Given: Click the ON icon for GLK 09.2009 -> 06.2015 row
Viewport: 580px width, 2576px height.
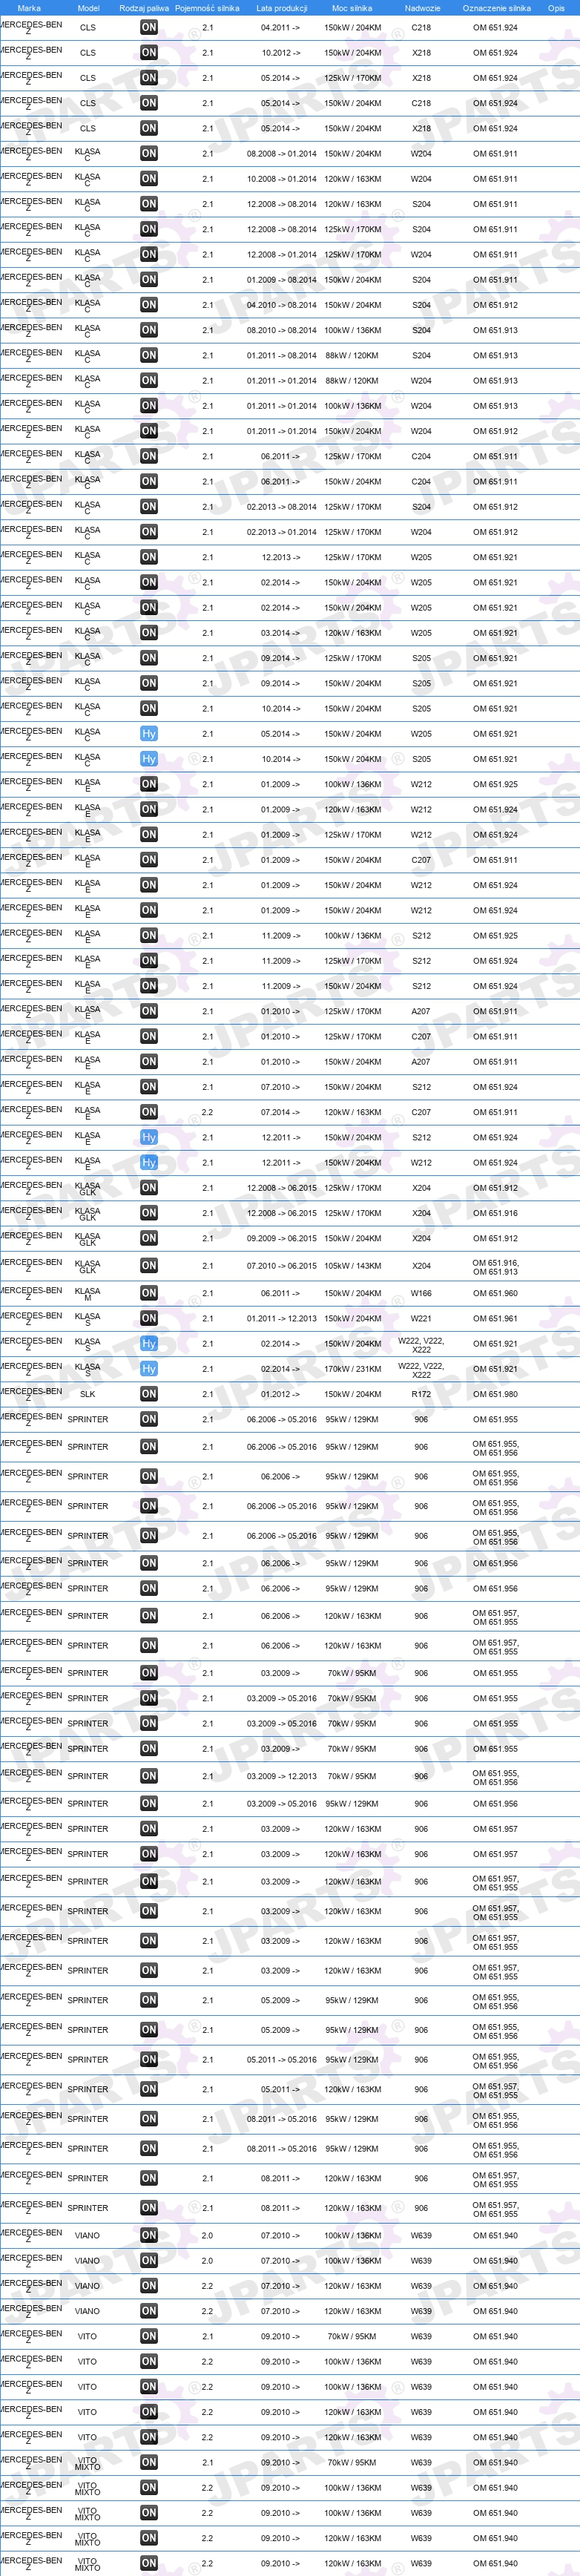Looking at the screenshot, I should (x=149, y=1238).
